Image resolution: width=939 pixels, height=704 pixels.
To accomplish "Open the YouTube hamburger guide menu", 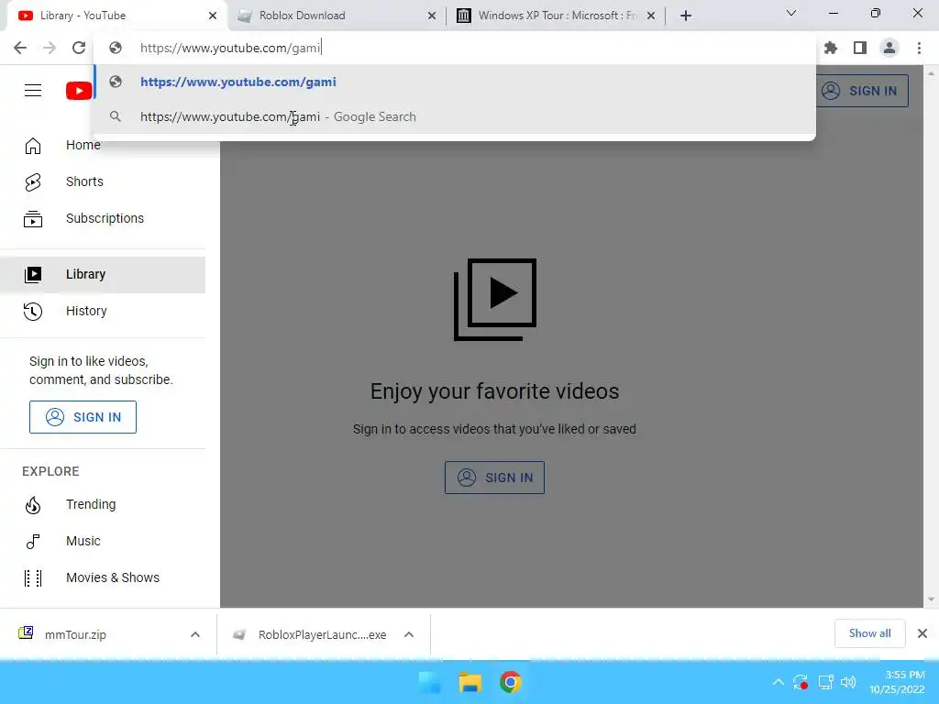I will tap(33, 91).
